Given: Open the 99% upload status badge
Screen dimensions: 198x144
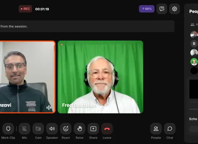Looking at the screenshot, I should (x=147, y=9).
